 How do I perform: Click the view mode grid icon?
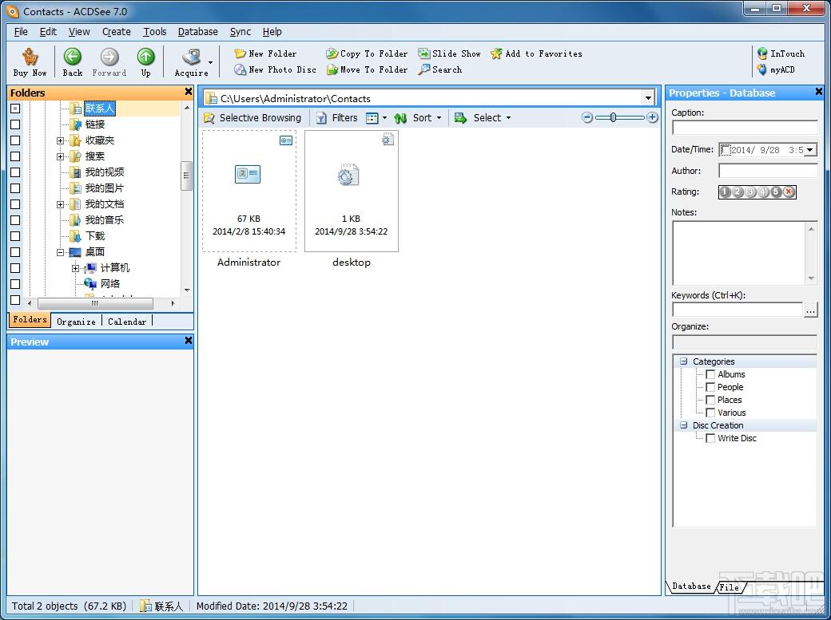pyautogui.click(x=372, y=117)
